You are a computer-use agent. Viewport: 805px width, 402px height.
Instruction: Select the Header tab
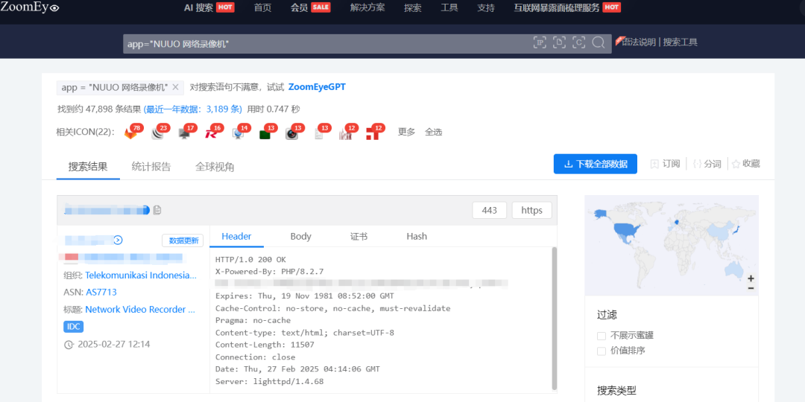(x=237, y=237)
